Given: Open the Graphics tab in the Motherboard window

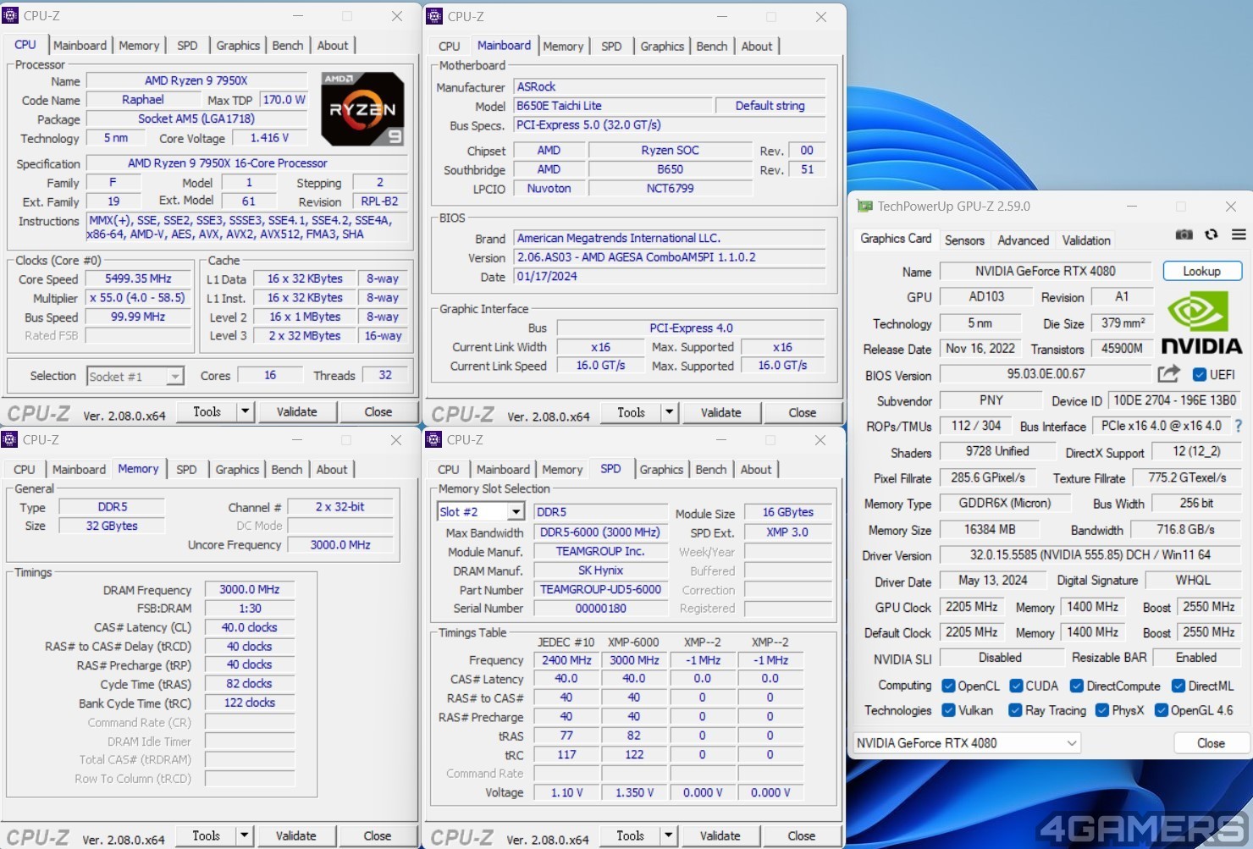Looking at the screenshot, I should [662, 47].
